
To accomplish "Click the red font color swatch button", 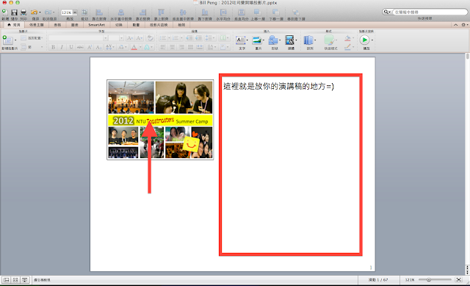I will point(134,47).
